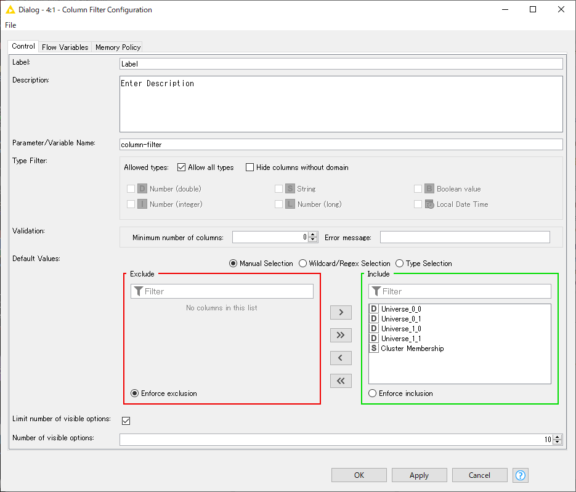The image size is (576, 492).
Task: Select Universe_0_0 column name
Action: 401,309
